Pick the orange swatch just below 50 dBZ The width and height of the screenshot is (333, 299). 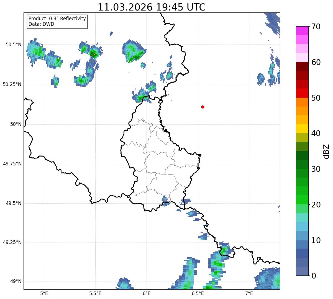(x=302, y=102)
